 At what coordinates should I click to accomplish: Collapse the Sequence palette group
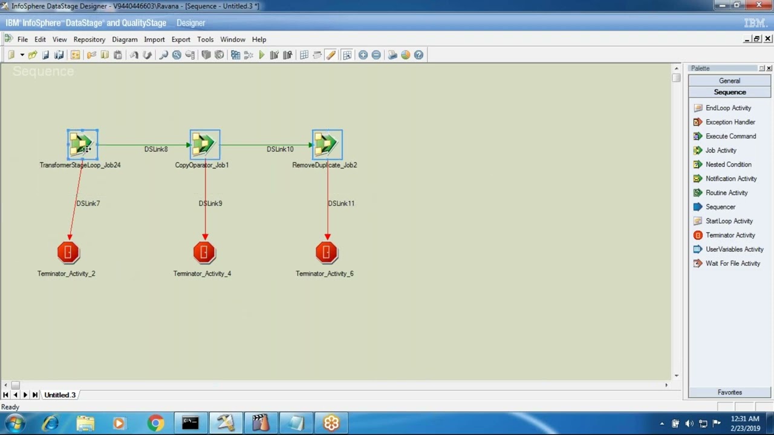729,92
